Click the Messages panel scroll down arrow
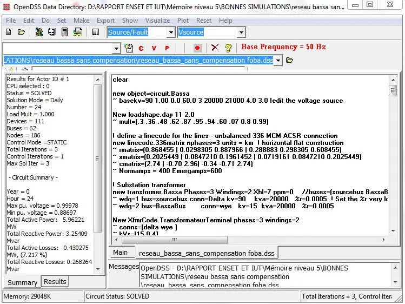The width and height of the screenshot is (405, 304). tap(395, 282)
